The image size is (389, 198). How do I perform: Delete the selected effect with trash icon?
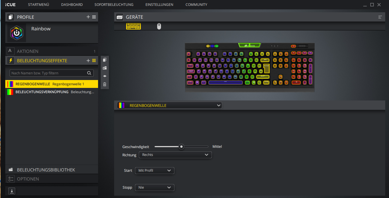(104, 84)
